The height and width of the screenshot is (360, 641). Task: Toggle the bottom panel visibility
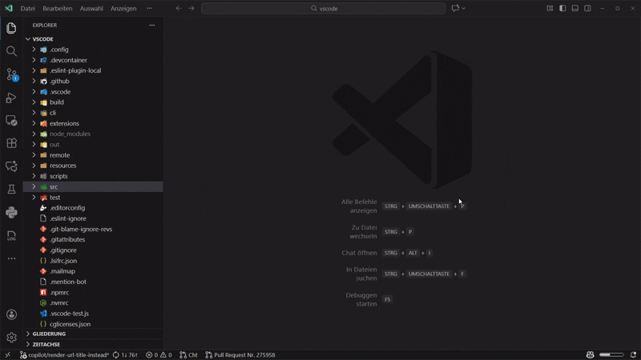[575, 8]
